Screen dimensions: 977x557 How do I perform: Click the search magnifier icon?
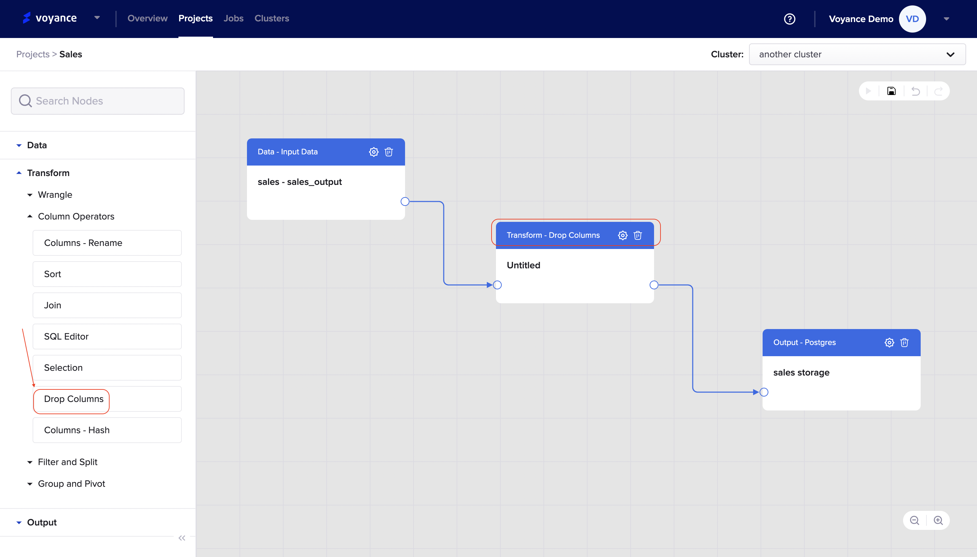(x=25, y=101)
